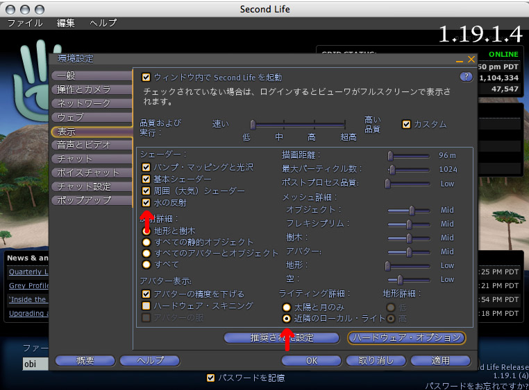Viewport: 529px width, 390px height.
Task: Adjust the フレキシプリム detail slider
Action: (409, 224)
